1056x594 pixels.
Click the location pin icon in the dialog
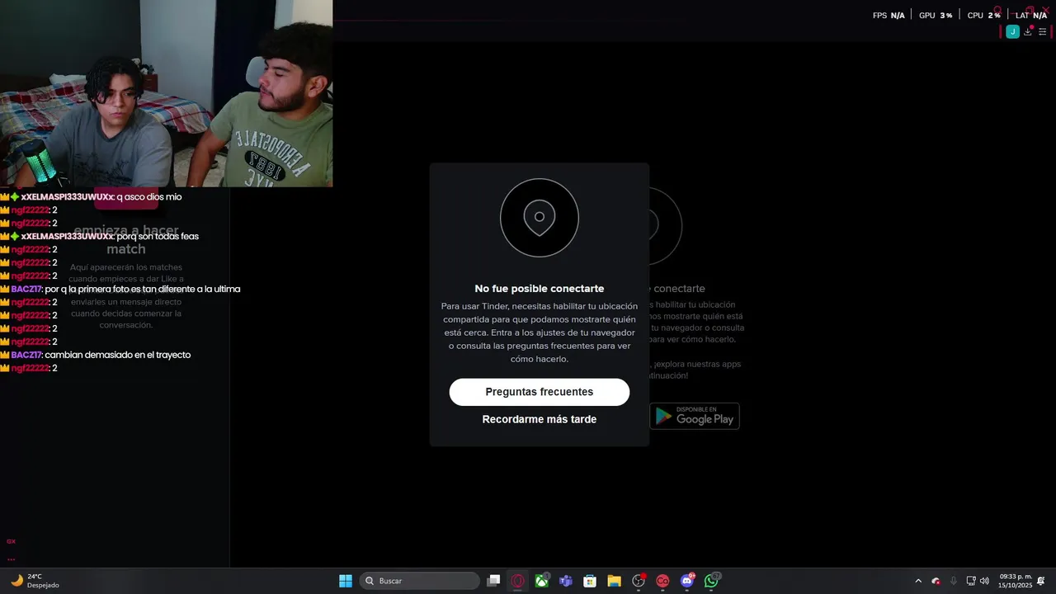540,218
